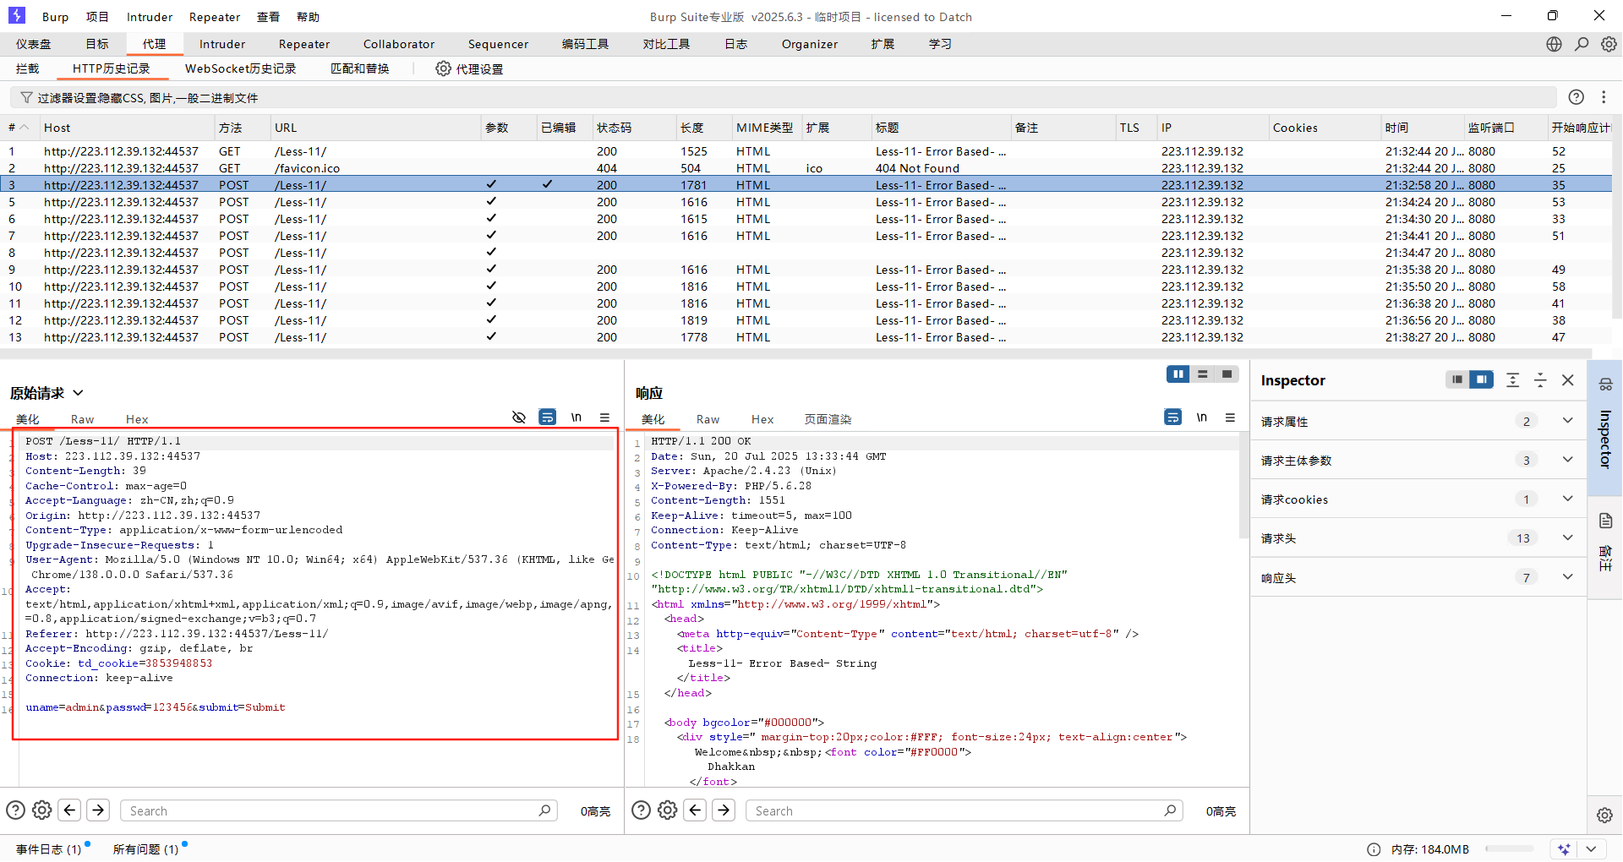Switch to 匹配和替换 tab

[360, 68]
